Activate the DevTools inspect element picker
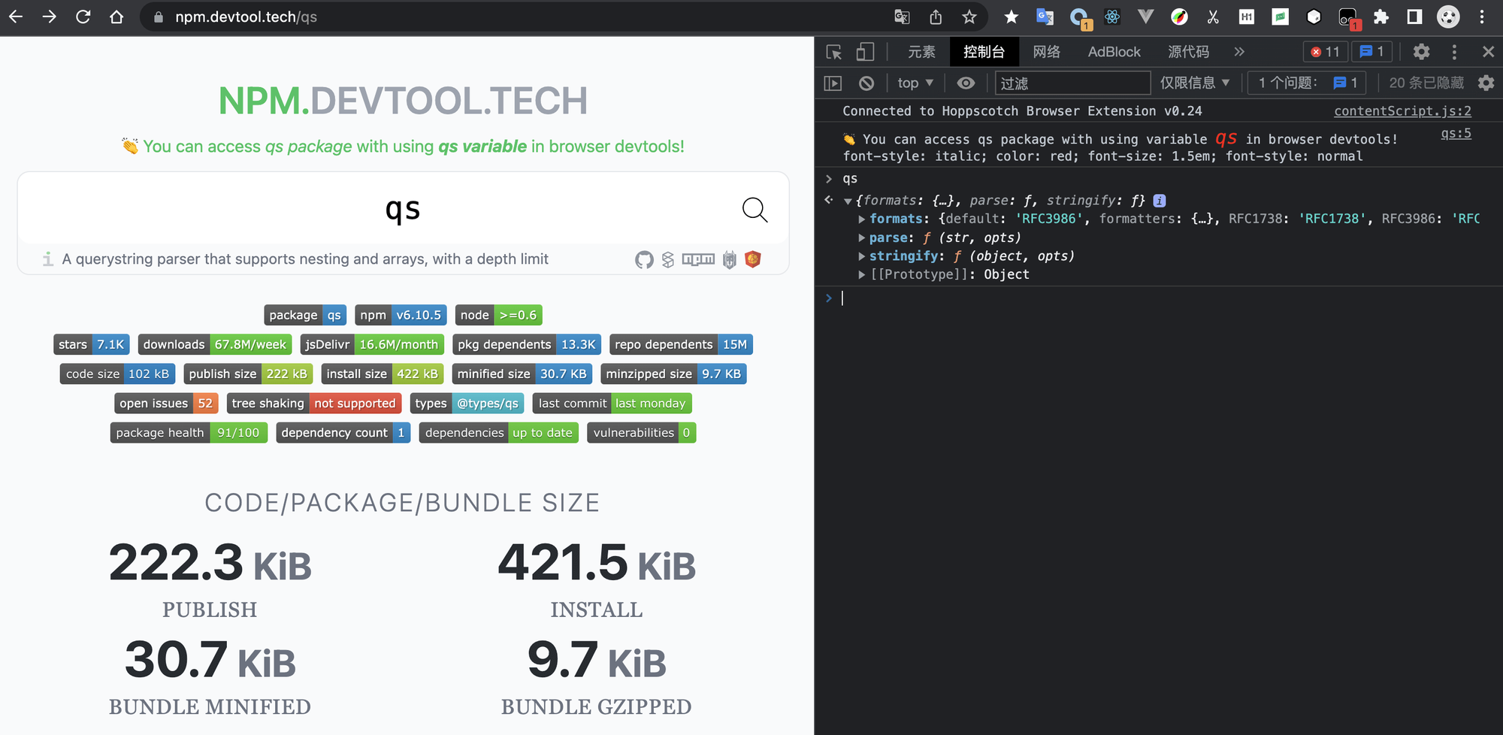The width and height of the screenshot is (1503, 735). (834, 52)
